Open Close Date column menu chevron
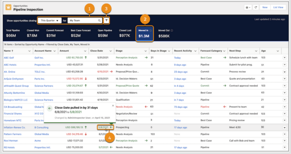291x154 pixels. 111,51
